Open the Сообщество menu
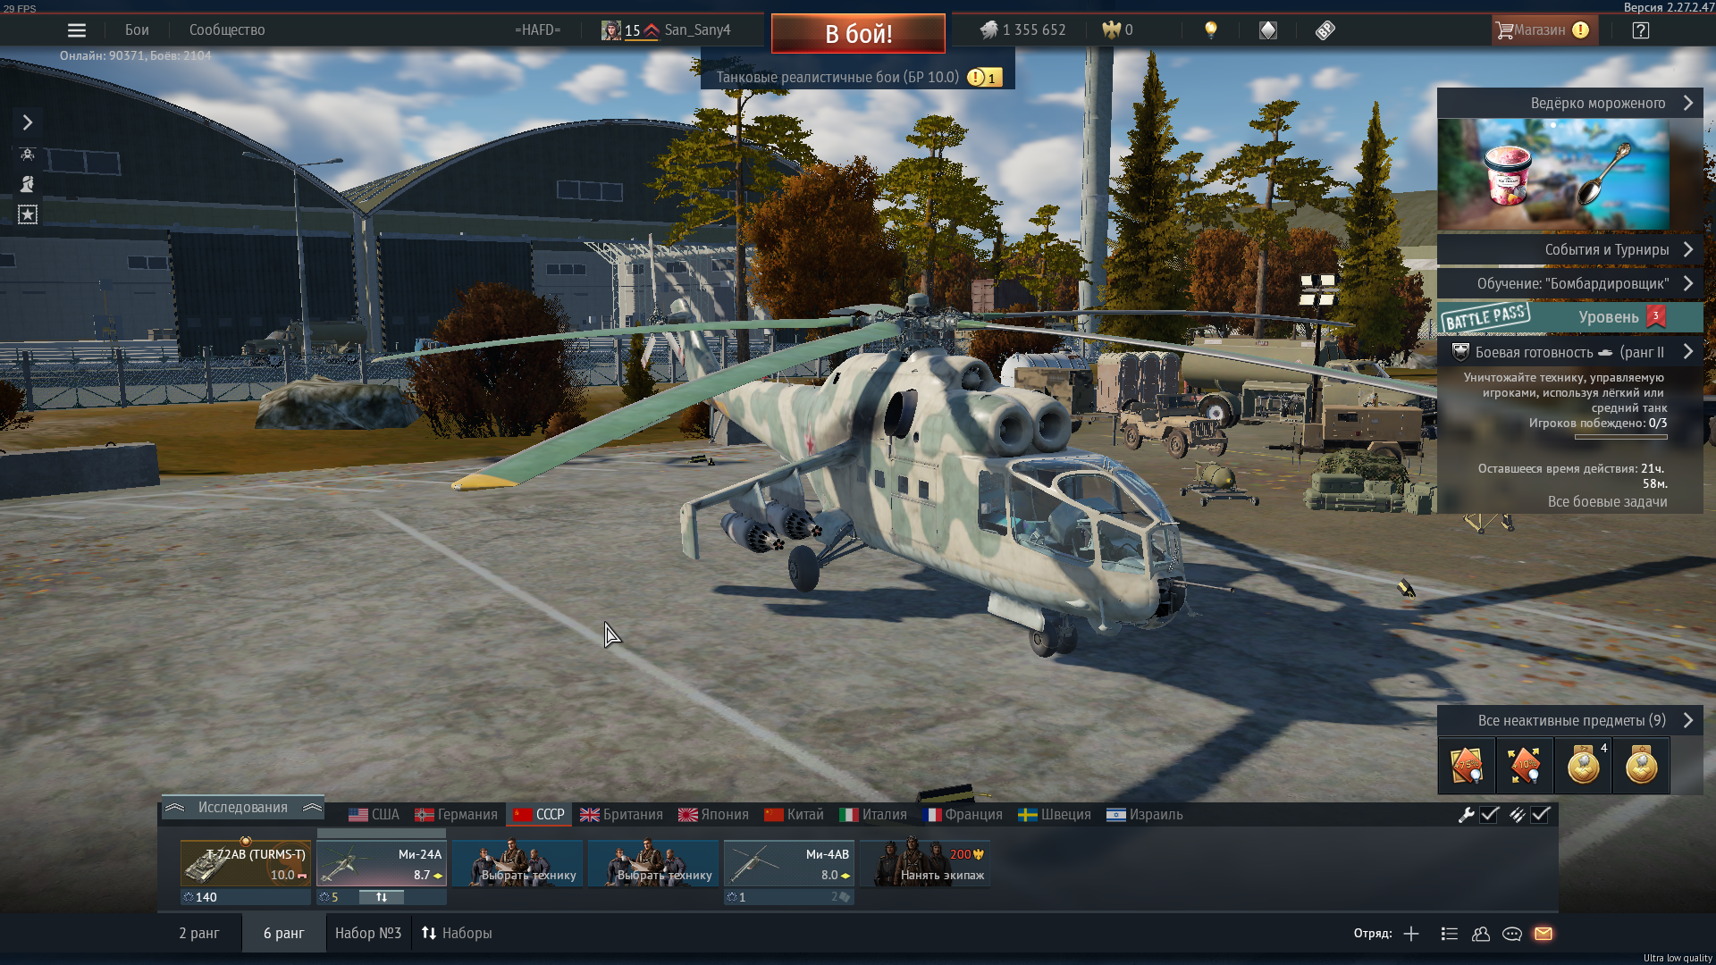 [x=227, y=30]
